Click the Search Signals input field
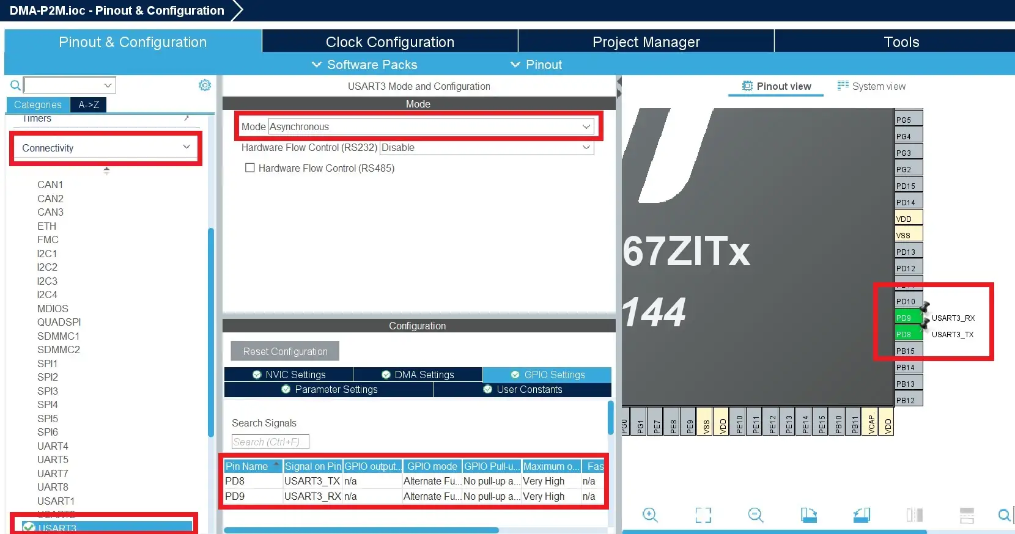 pyautogui.click(x=270, y=442)
